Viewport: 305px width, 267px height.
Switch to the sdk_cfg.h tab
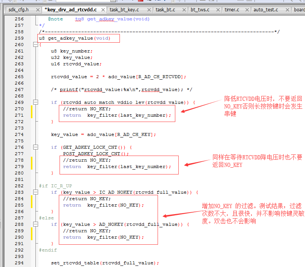coord(19,10)
